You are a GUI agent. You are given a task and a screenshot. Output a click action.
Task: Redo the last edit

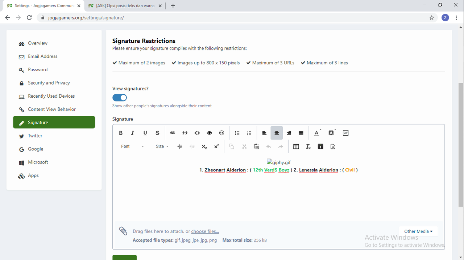(281, 146)
